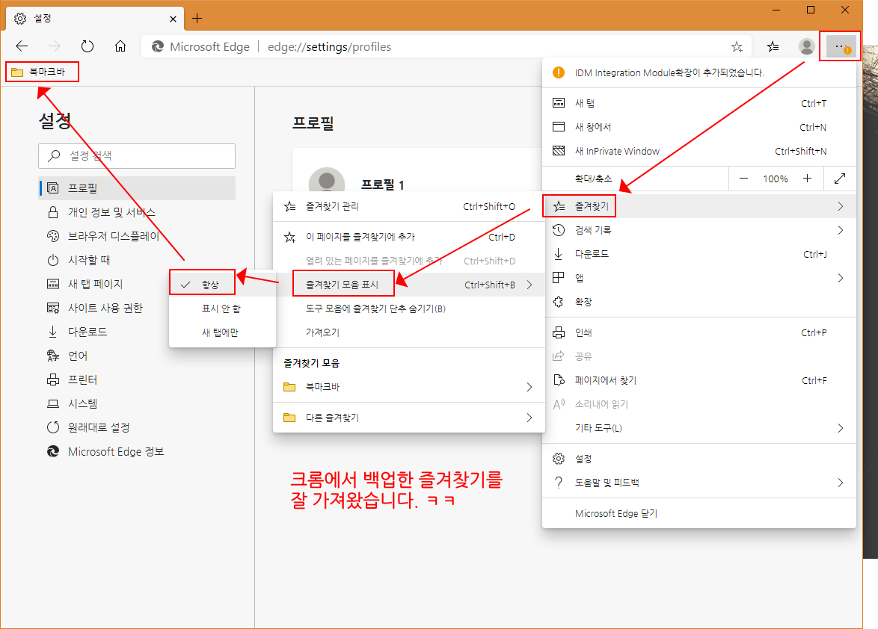
Task: Open the three-dot settings and more menu
Action: coord(840,47)
